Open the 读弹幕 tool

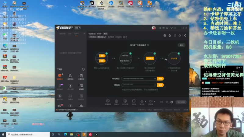81,87
